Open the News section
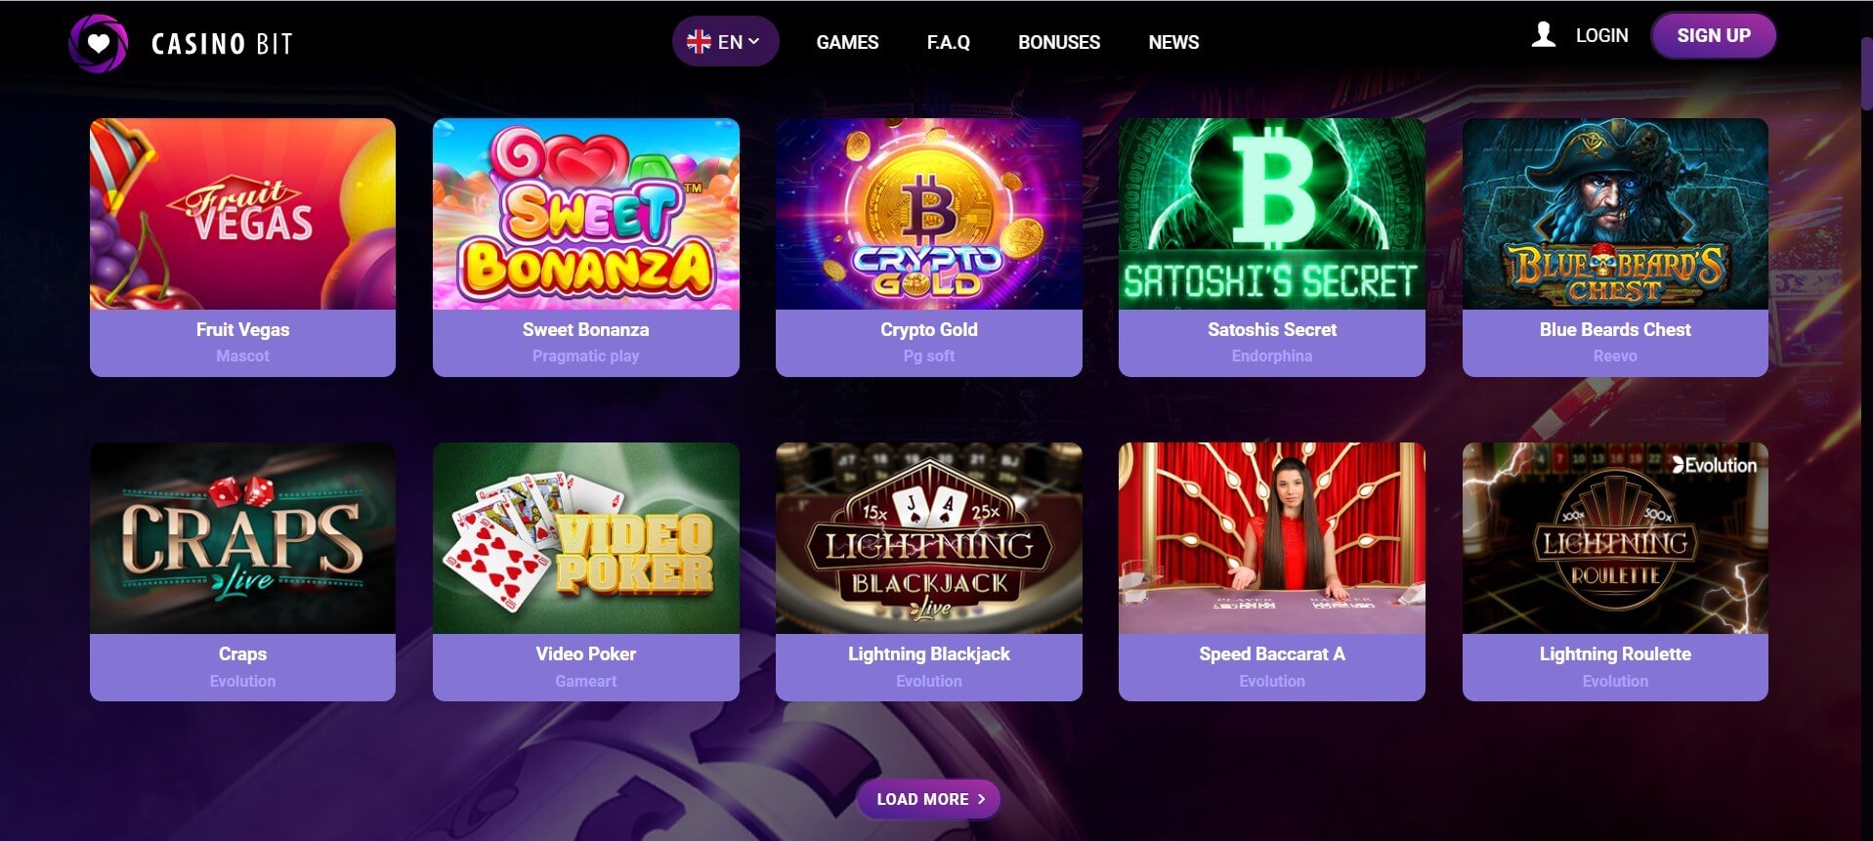The width and height of the screenshot is (1873, 841). (x=1173, y=42)
